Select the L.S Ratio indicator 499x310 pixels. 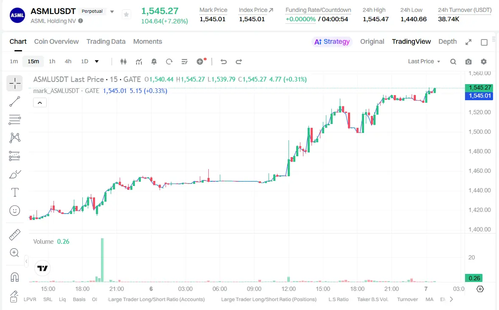338,299
